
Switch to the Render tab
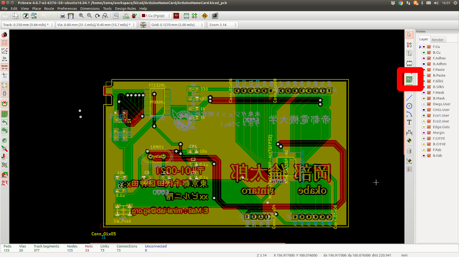click(x=438, y=40)
